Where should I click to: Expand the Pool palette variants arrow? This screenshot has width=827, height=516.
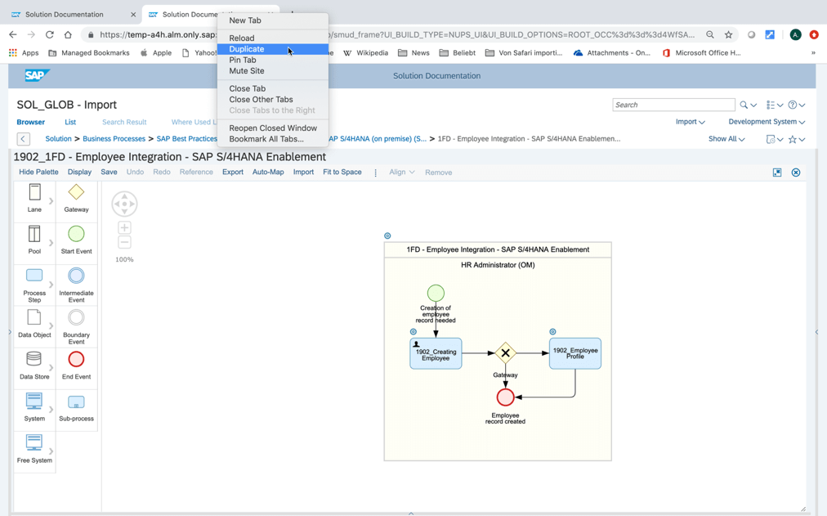pos(51,243)
